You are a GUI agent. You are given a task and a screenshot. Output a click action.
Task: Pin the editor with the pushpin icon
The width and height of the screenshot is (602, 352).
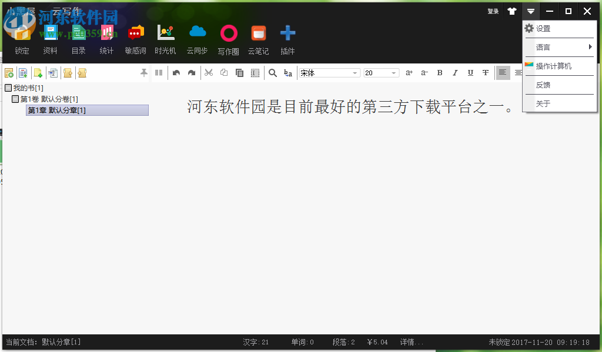[143, 72]
